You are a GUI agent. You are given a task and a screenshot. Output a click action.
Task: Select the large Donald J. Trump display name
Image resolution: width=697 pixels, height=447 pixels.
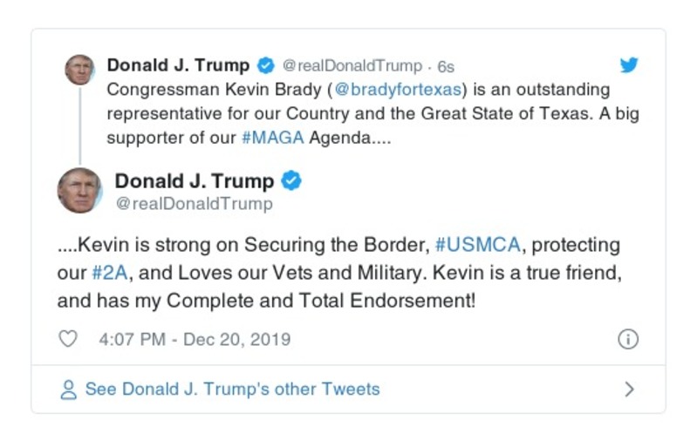coord(194,181)
